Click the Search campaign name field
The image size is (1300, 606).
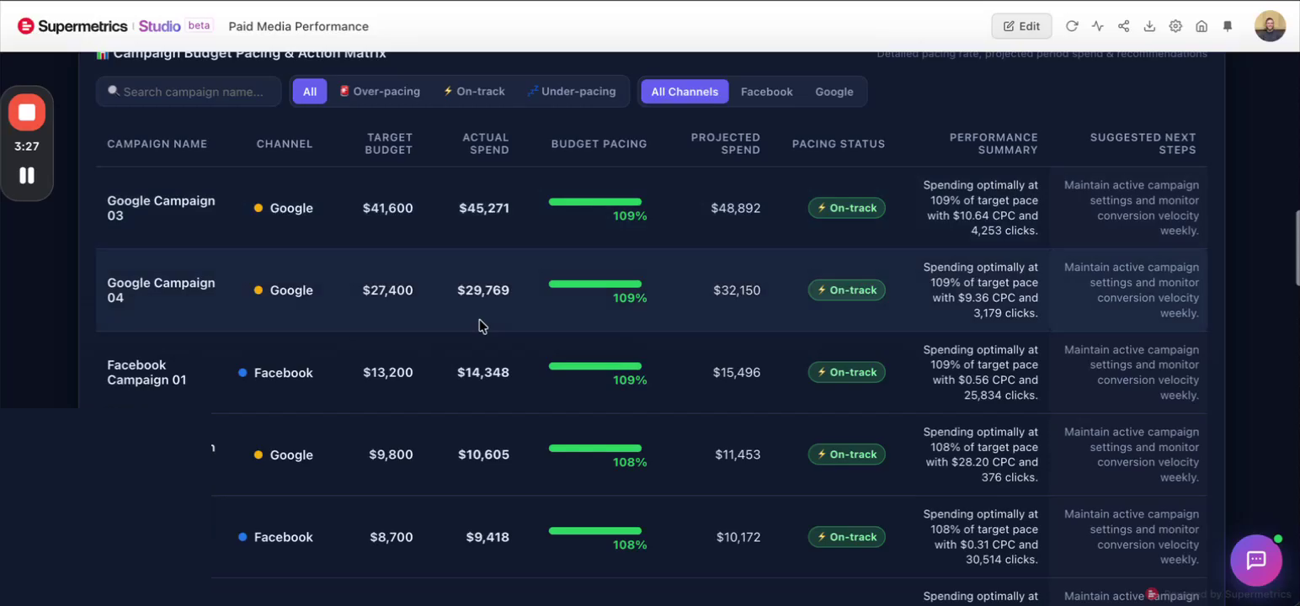(189, 92)
